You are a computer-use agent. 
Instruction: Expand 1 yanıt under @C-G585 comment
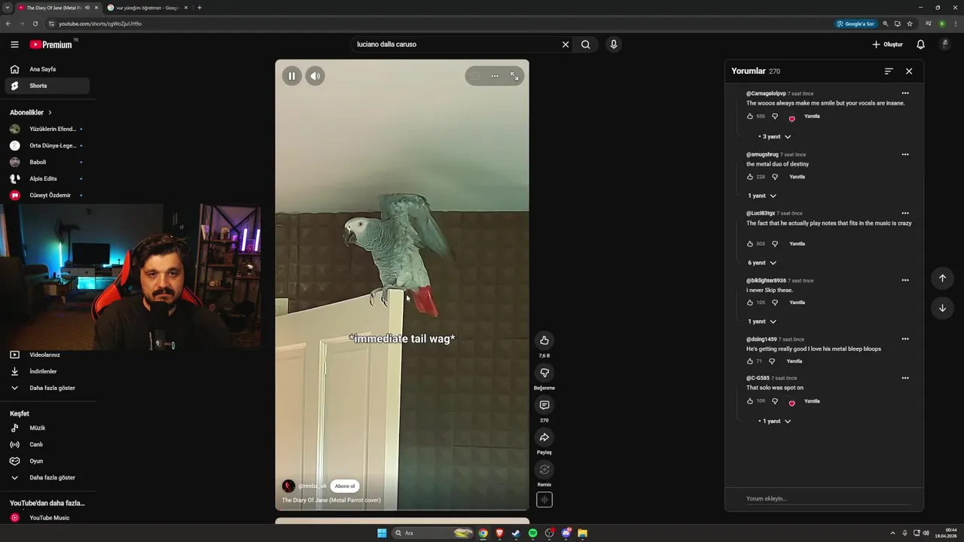click(775, 421)
